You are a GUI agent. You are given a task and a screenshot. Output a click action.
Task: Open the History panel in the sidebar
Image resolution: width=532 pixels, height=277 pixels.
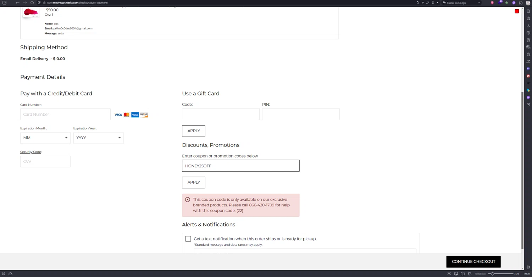click(x=528, y=33)
